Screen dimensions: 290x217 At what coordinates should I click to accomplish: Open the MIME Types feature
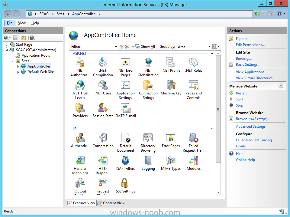(171, 163)
